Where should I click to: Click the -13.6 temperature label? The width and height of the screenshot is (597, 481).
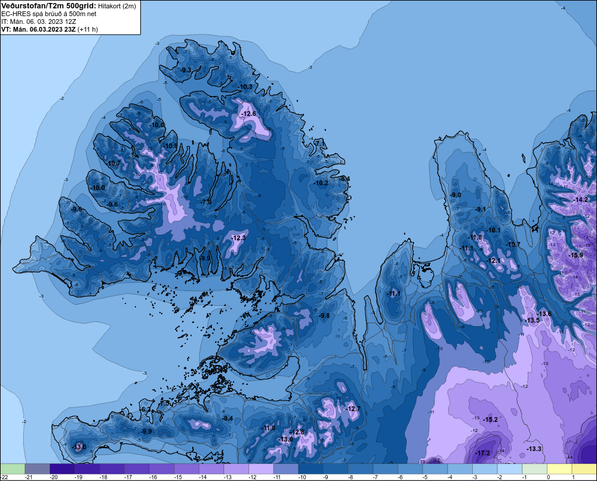point(544,314)
